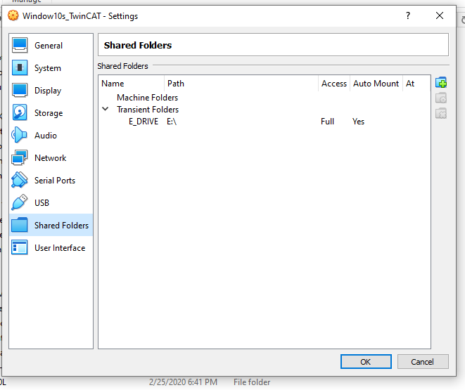Click the edit shared folder icon

pyautogui.click(x=441, y=98)
